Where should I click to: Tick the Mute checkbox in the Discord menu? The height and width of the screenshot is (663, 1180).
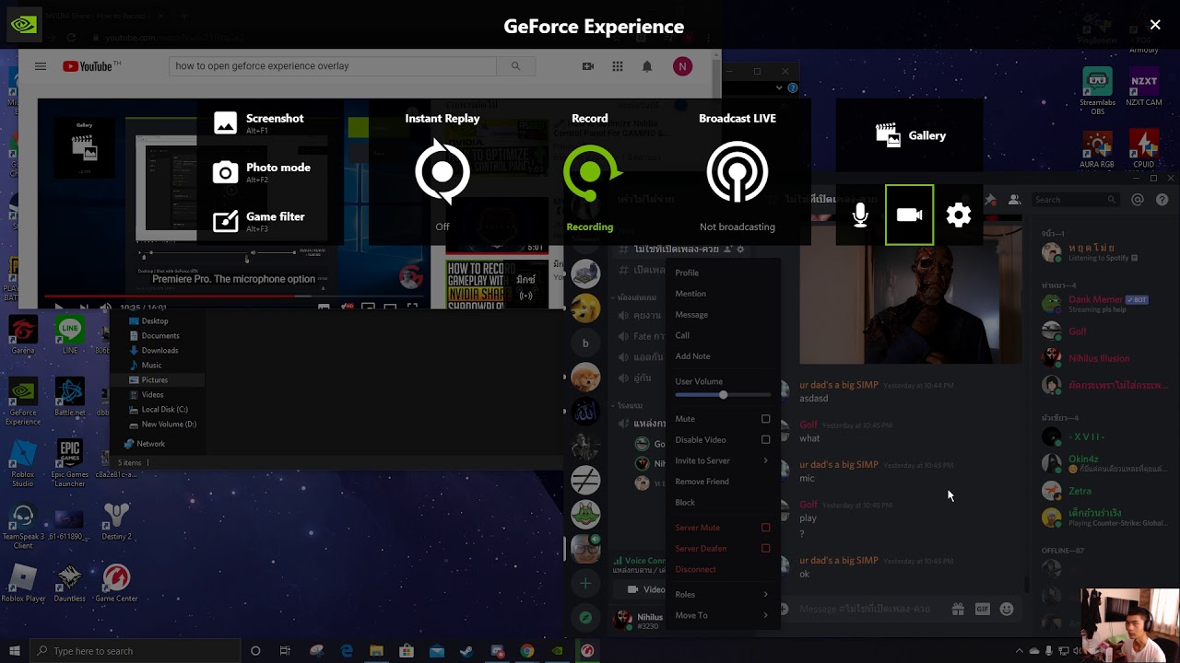tap(765, 419)
